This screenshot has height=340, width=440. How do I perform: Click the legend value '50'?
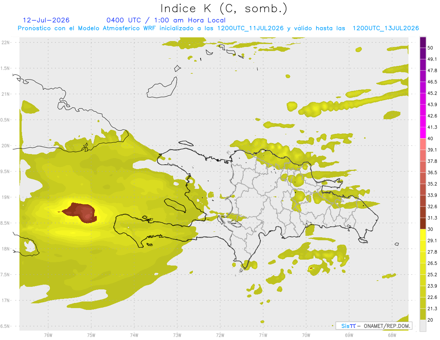[x=430, y=48]
